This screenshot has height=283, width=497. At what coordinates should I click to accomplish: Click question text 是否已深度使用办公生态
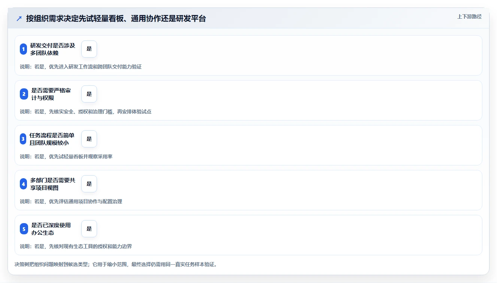[x=51, y=229]
